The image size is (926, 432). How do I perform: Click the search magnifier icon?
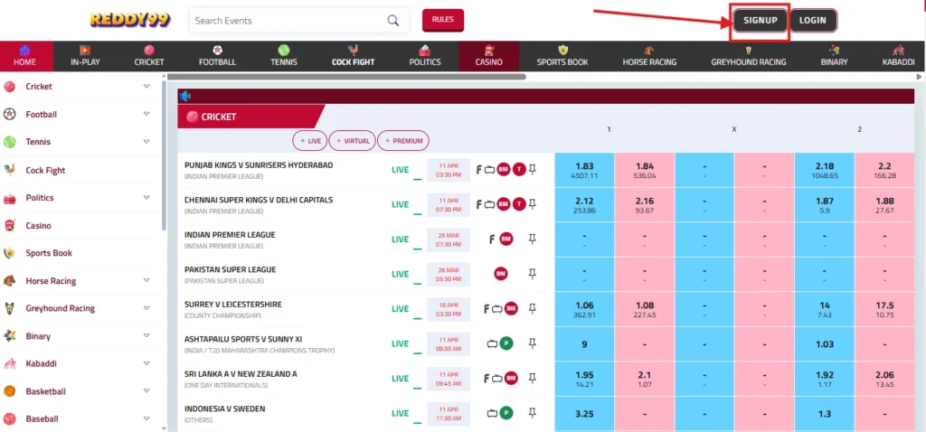point(392,21)
